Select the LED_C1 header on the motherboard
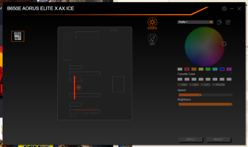 [x=92, y=108]
